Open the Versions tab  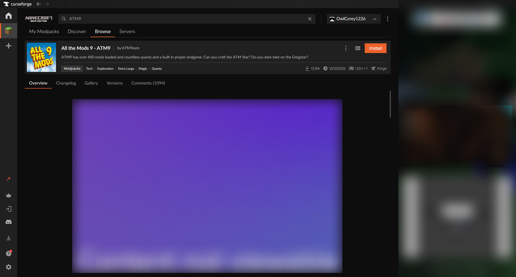coord(115,83)
